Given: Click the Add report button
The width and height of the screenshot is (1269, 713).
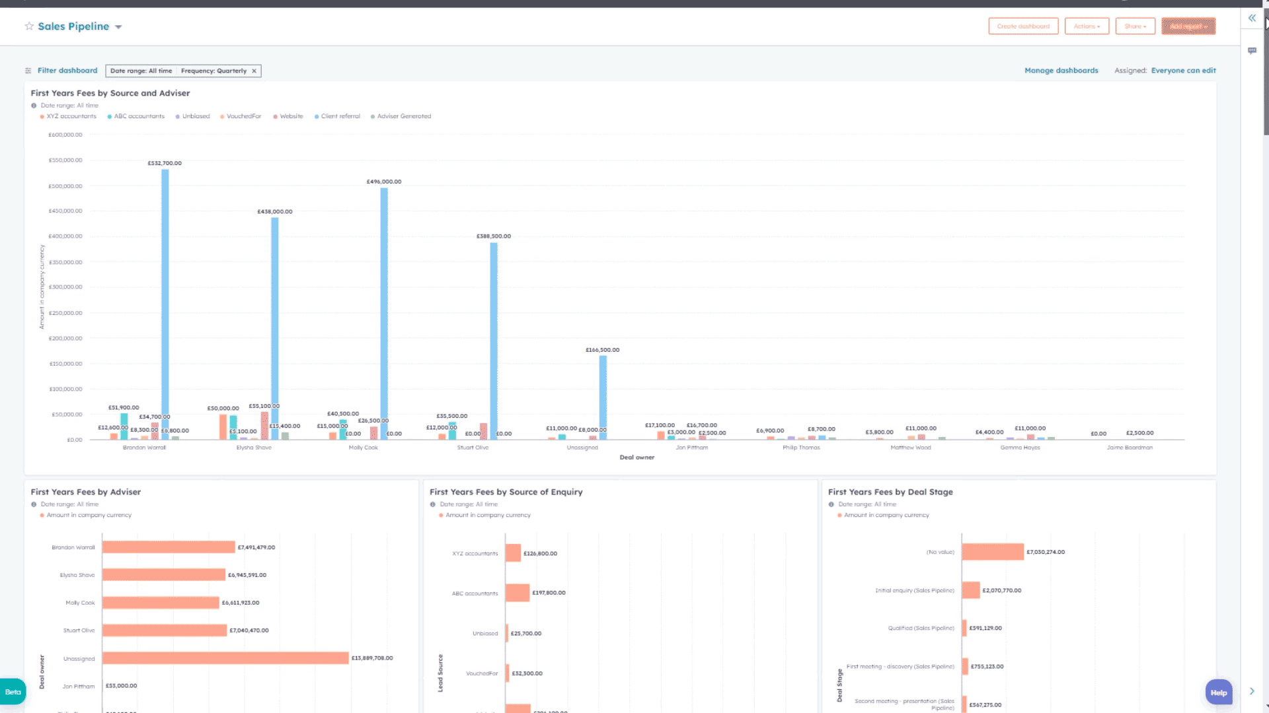Looking at the screenshot, I should coord(1188,26).
